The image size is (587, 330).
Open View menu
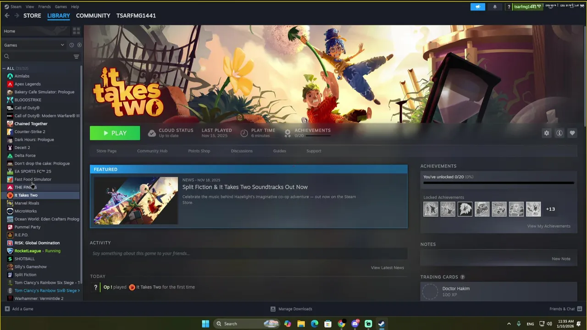[x=30, y=6]
